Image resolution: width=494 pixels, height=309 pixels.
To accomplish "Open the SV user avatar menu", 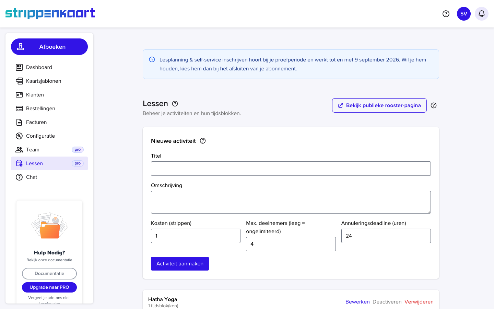I will click(x=464, y=14).
